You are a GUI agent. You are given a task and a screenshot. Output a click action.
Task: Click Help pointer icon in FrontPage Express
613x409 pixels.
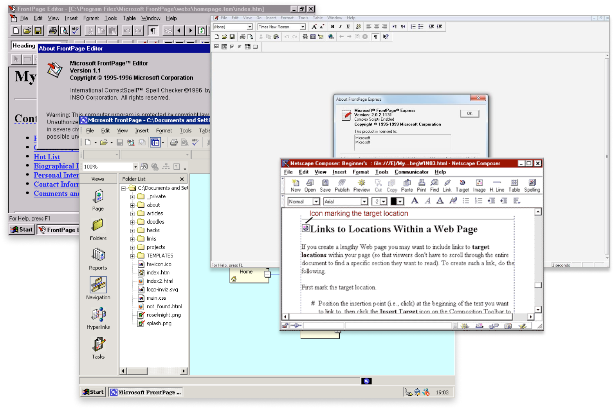pos(386,37)
